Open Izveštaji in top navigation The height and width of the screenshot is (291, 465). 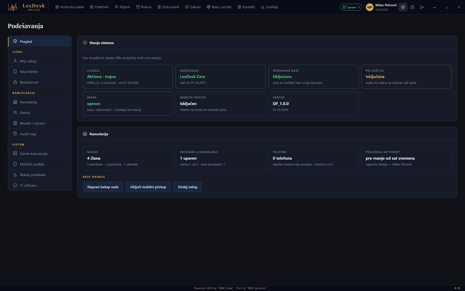click(x=270, y=7)
